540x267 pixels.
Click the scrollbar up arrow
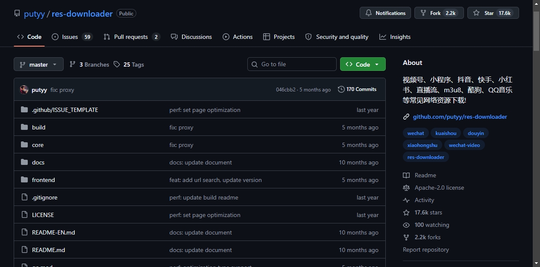click(536, 3)
